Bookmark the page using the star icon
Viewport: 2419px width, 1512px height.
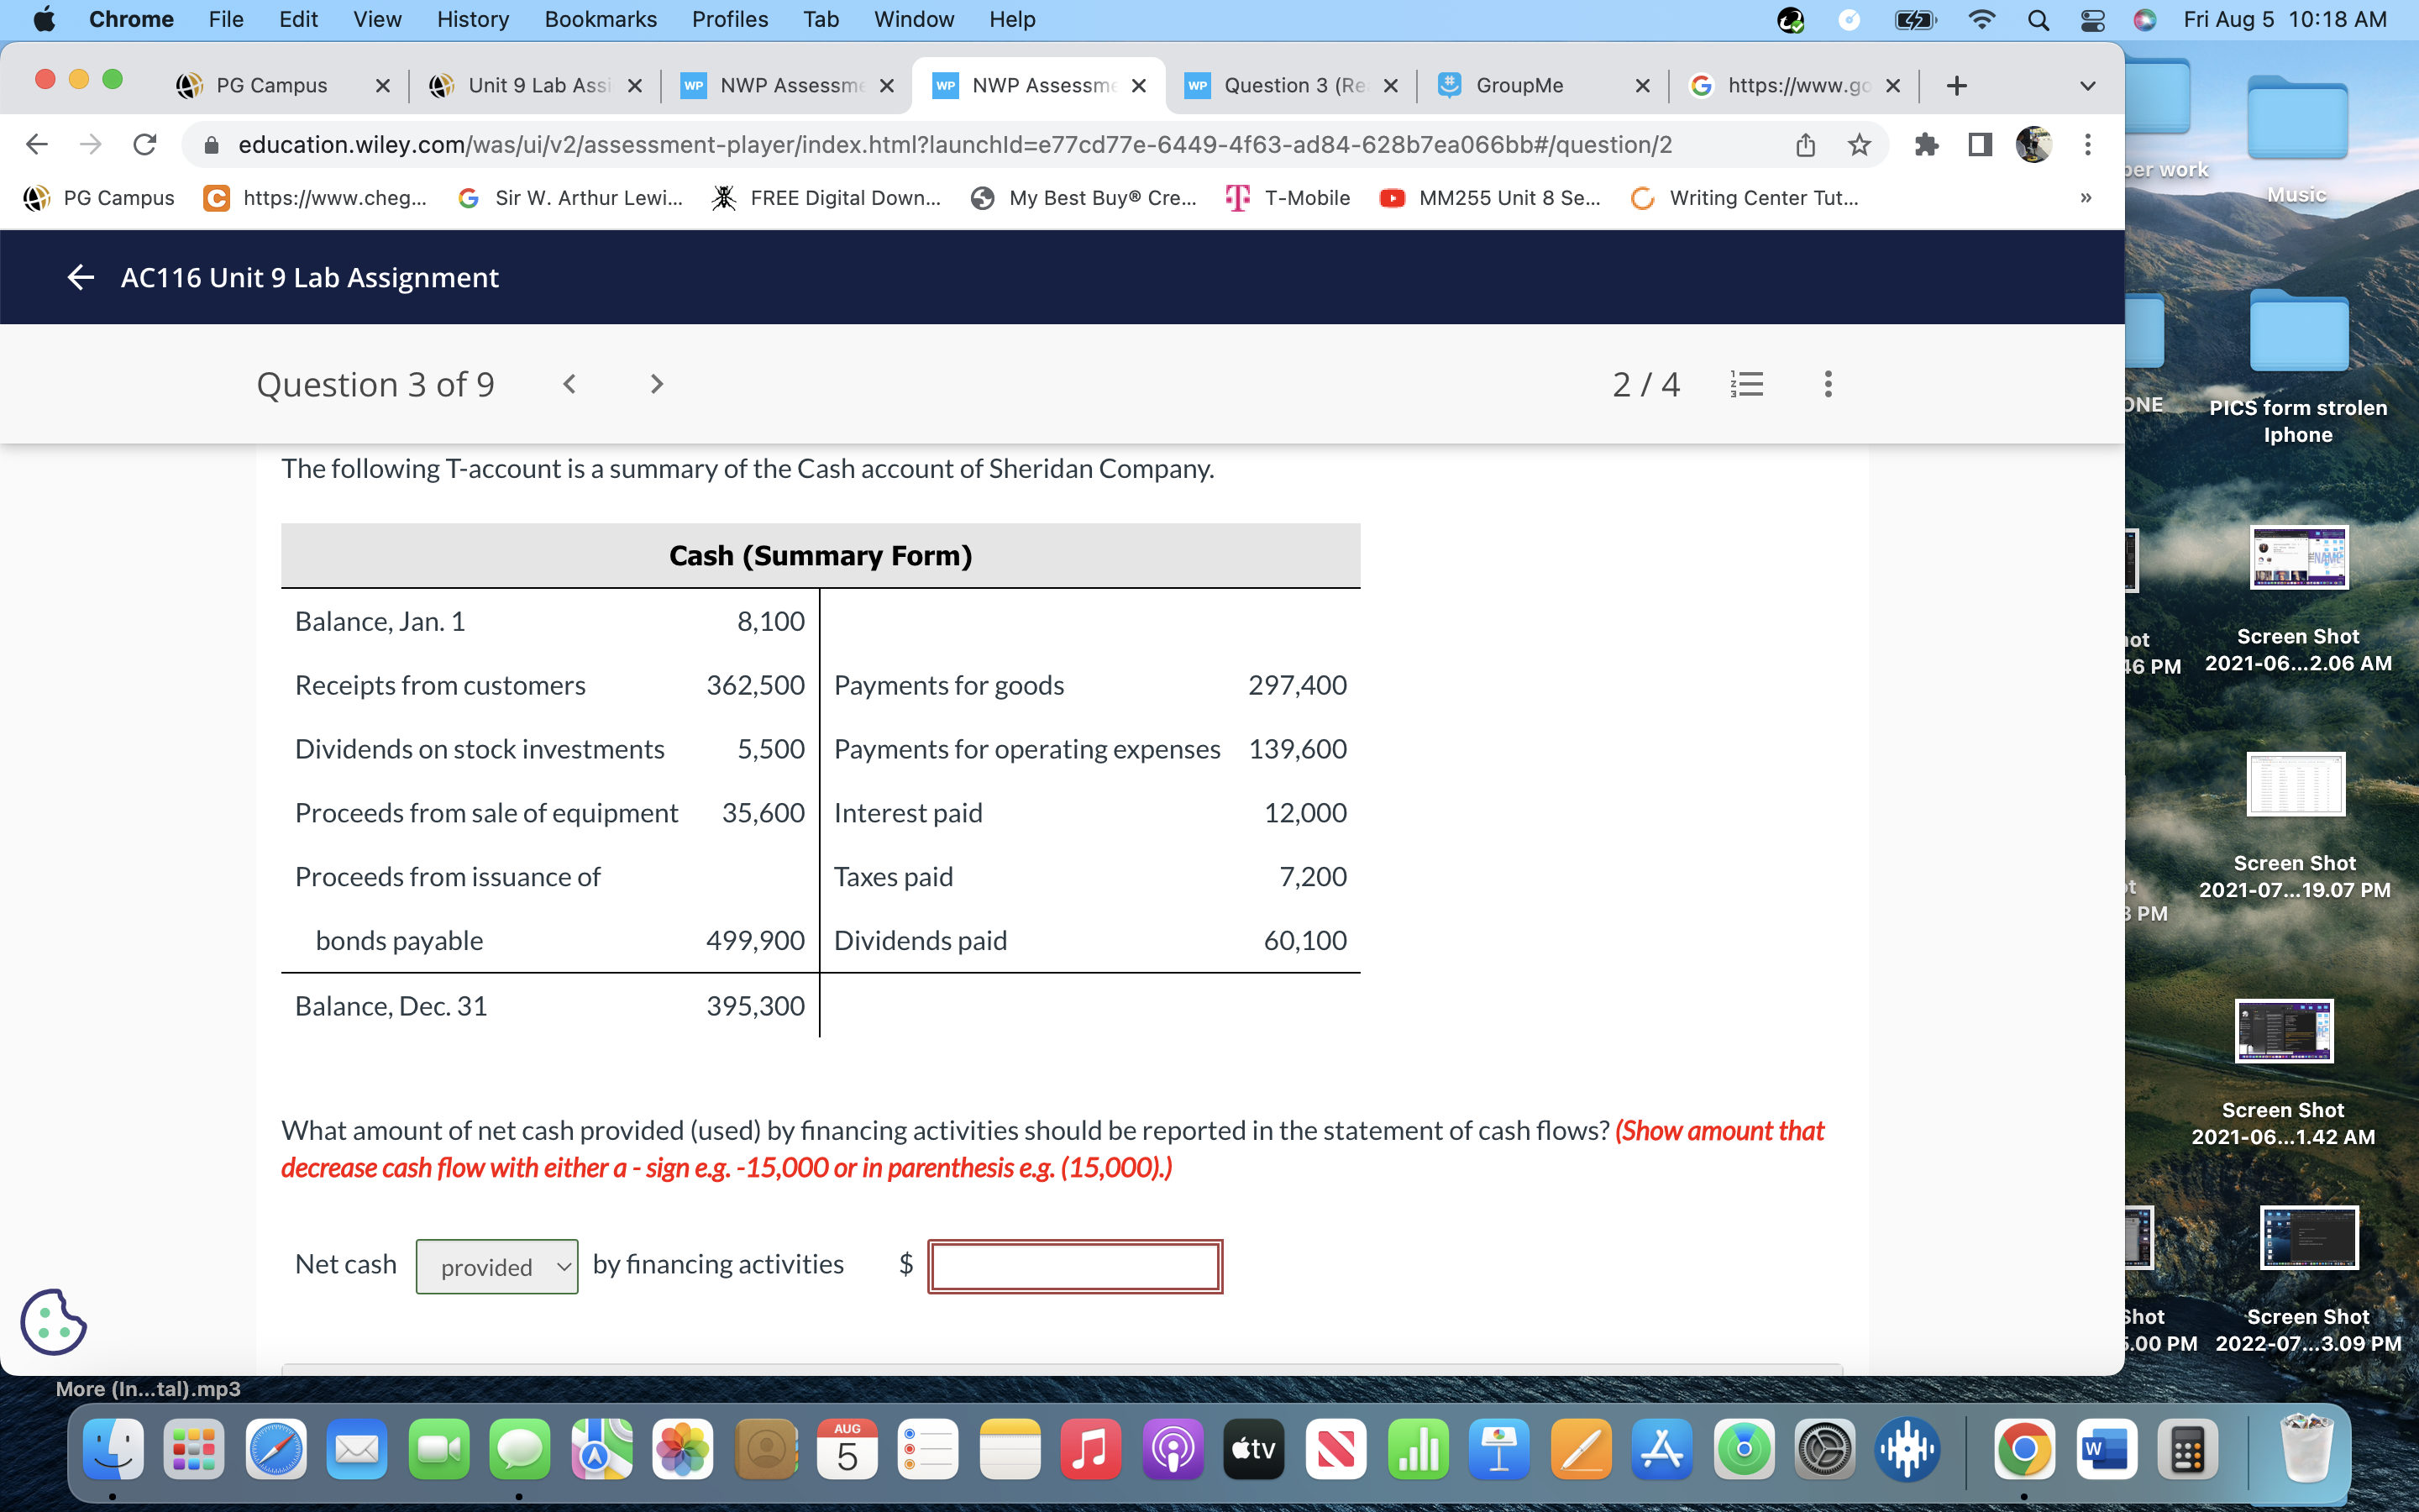tap(1860, 144)
